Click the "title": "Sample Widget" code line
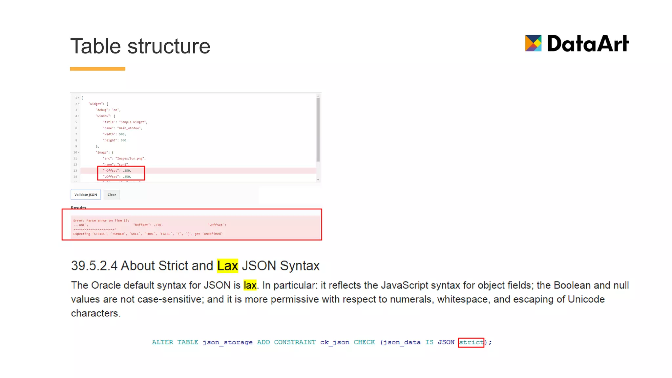 pyautogui.click(x=125, y=122)
